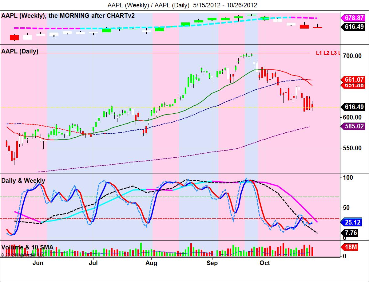This screenshot has height=282, width=369.
Task: Click the 616.49 price marker in weekly panel
Action: tap(353, 27)
